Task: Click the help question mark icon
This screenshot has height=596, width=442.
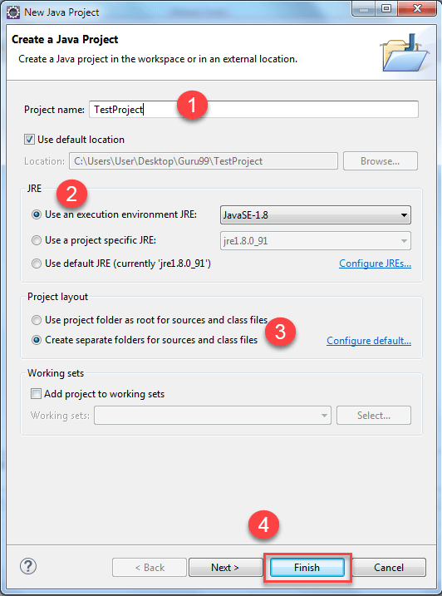Action: [x=28, y=566]
